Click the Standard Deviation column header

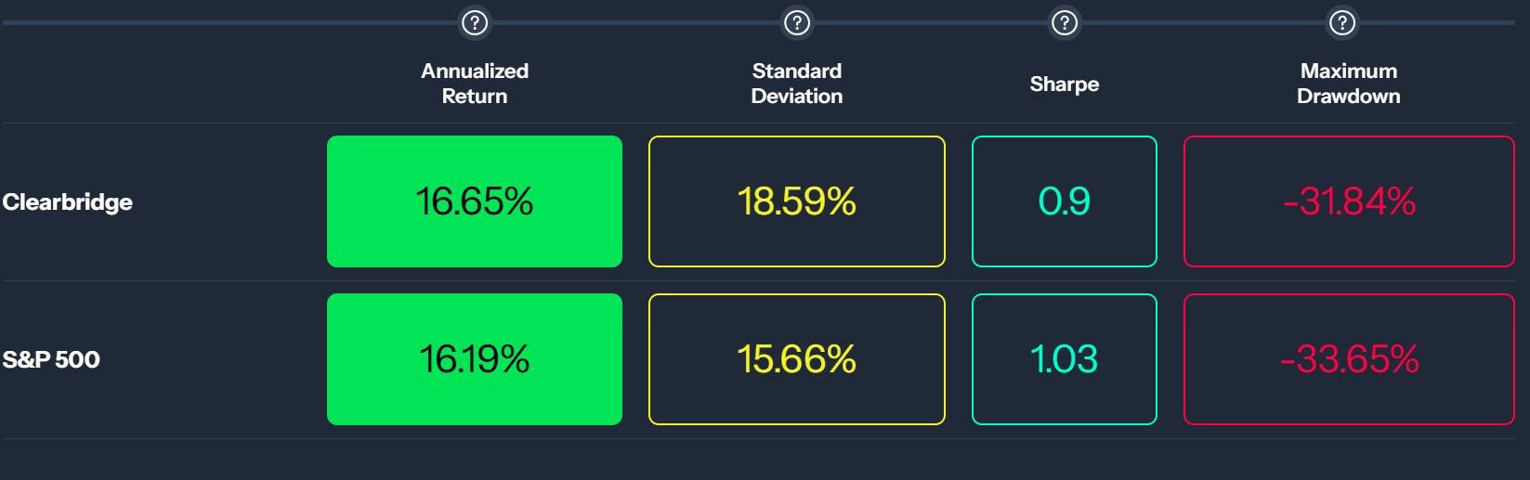click(797, 84)
